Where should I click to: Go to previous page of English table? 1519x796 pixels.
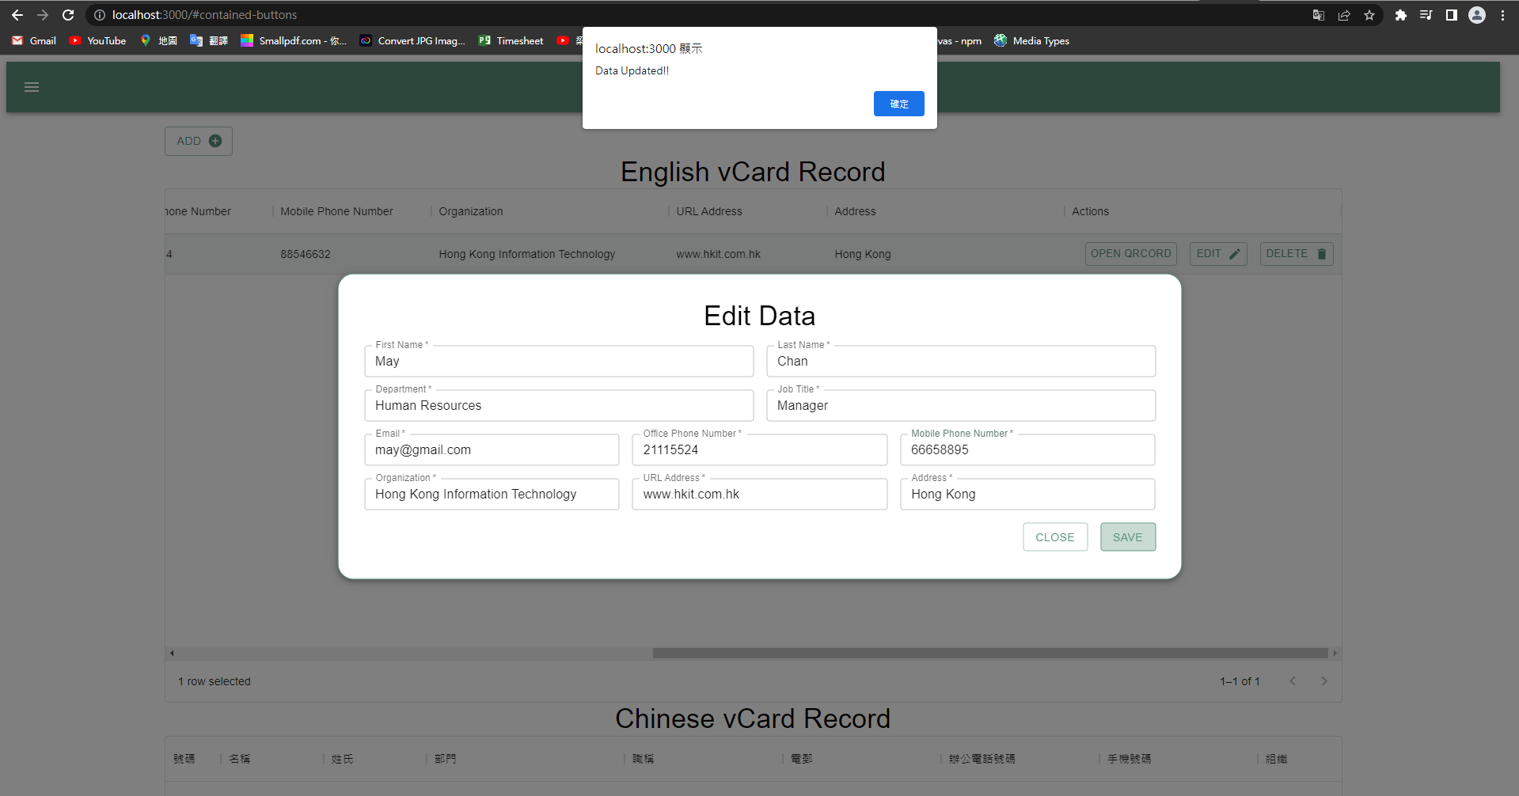(1293, 681)
